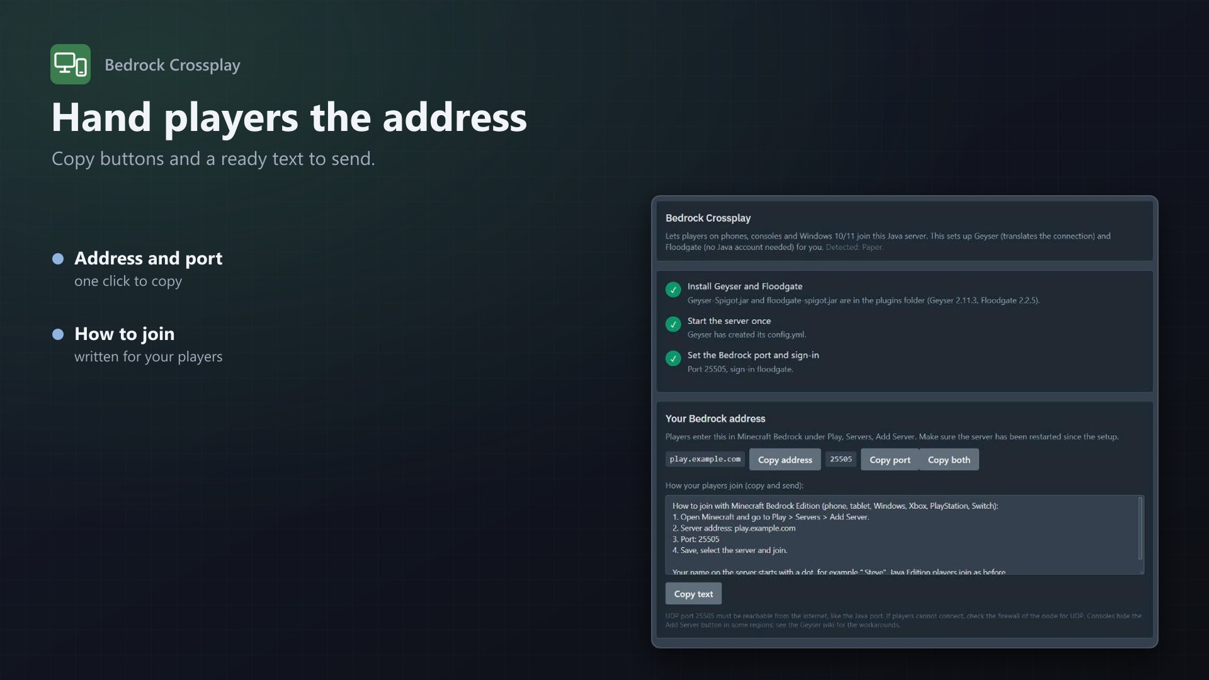This screenshot has height=680, width=1209.
Task: Click the Port 25505, sign-in floodgate text
Action: 741,370
